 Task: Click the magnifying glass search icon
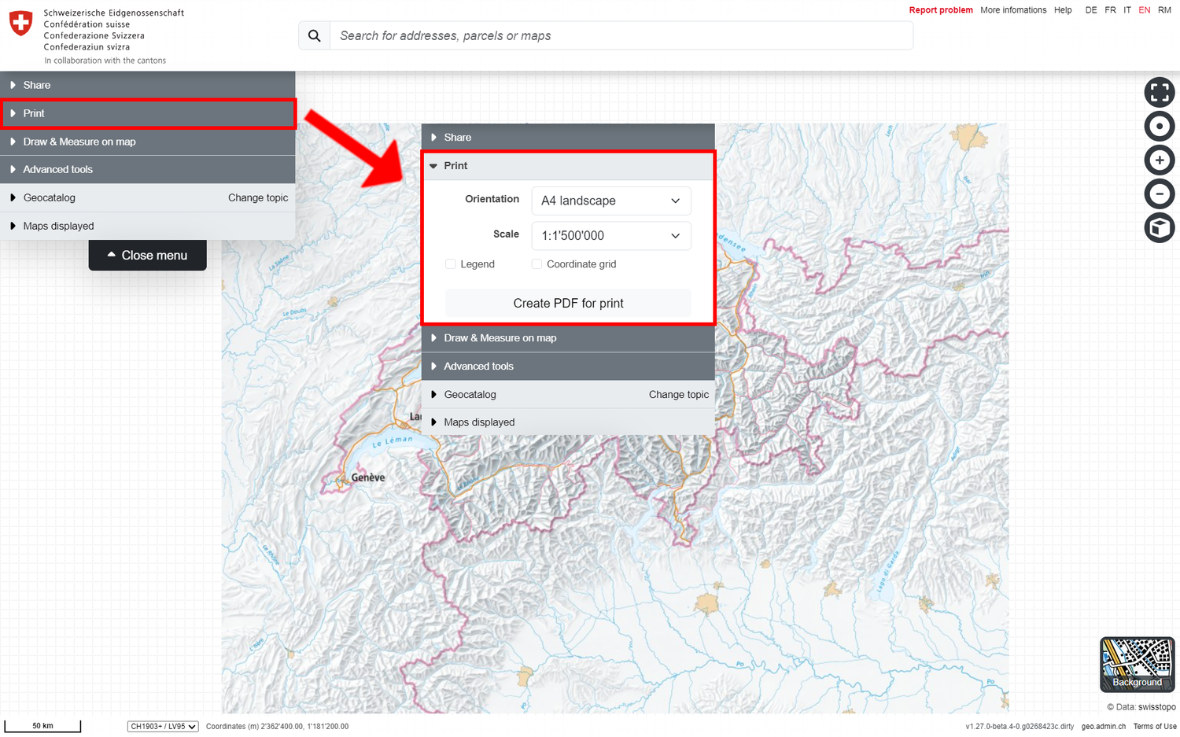315,36
